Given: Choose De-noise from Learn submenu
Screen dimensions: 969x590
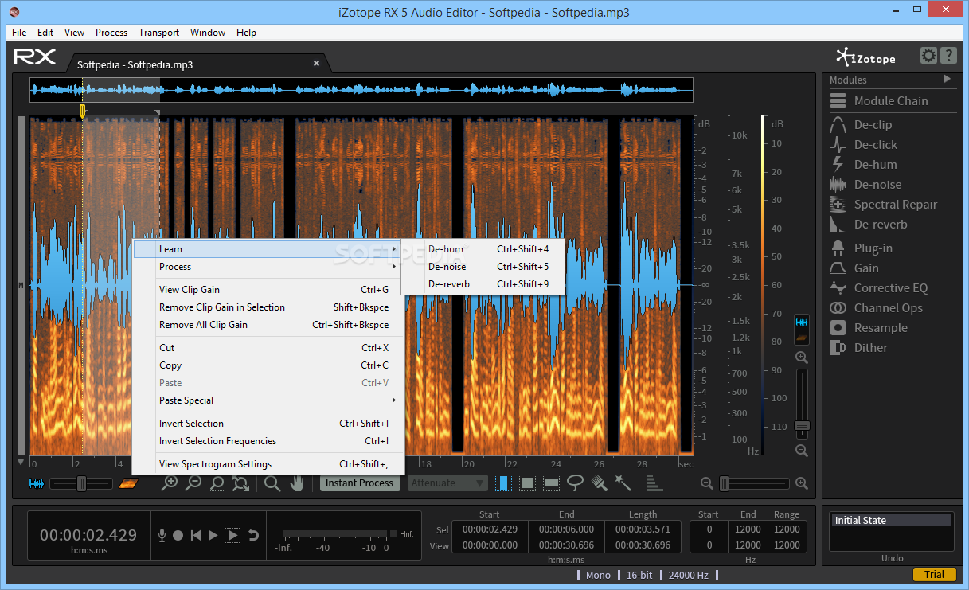Looking at the screenshot, I should click(483, 267).
